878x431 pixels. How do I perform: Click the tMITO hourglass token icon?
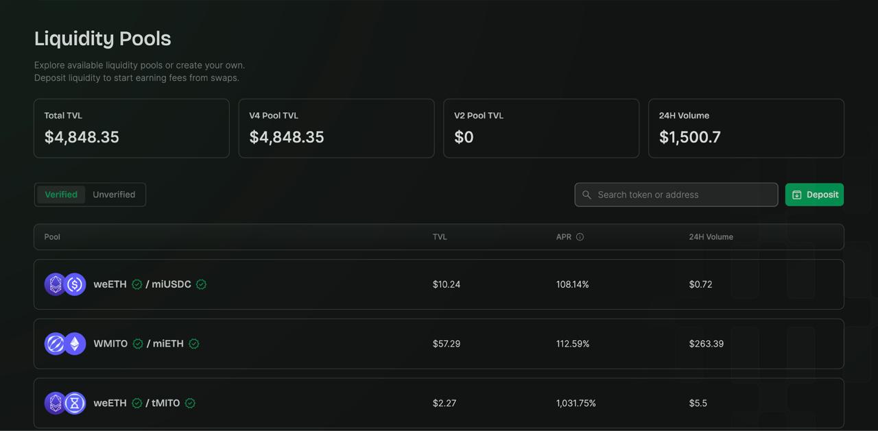coord(75,404)
